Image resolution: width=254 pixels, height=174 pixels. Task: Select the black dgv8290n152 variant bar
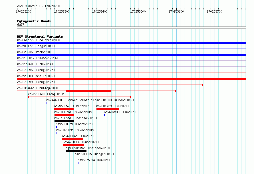pos(76,151)
